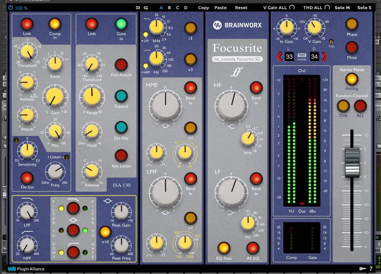Click the plugin power bypass icon
381x274 pixels.
pos(11,8)
